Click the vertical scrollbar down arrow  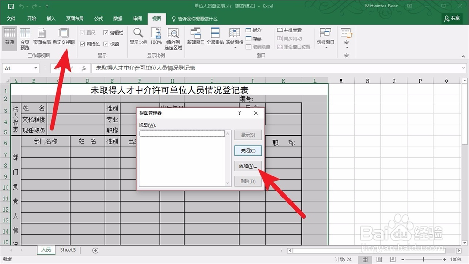coord(465,243)
